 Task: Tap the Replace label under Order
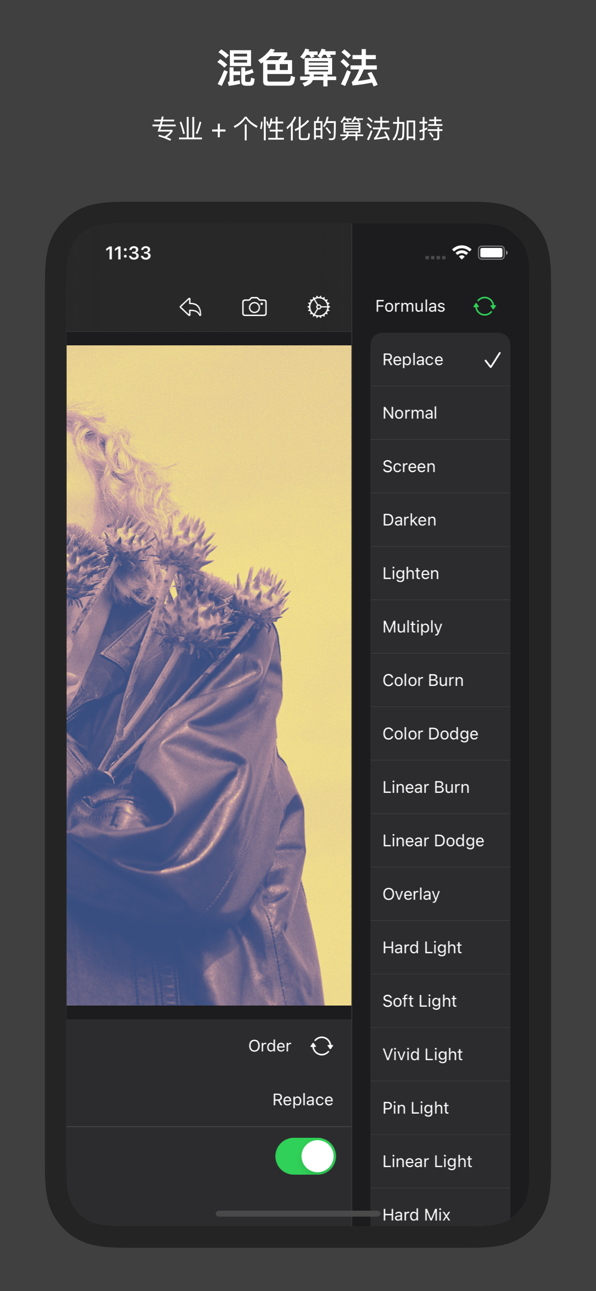coord(302,1099)
